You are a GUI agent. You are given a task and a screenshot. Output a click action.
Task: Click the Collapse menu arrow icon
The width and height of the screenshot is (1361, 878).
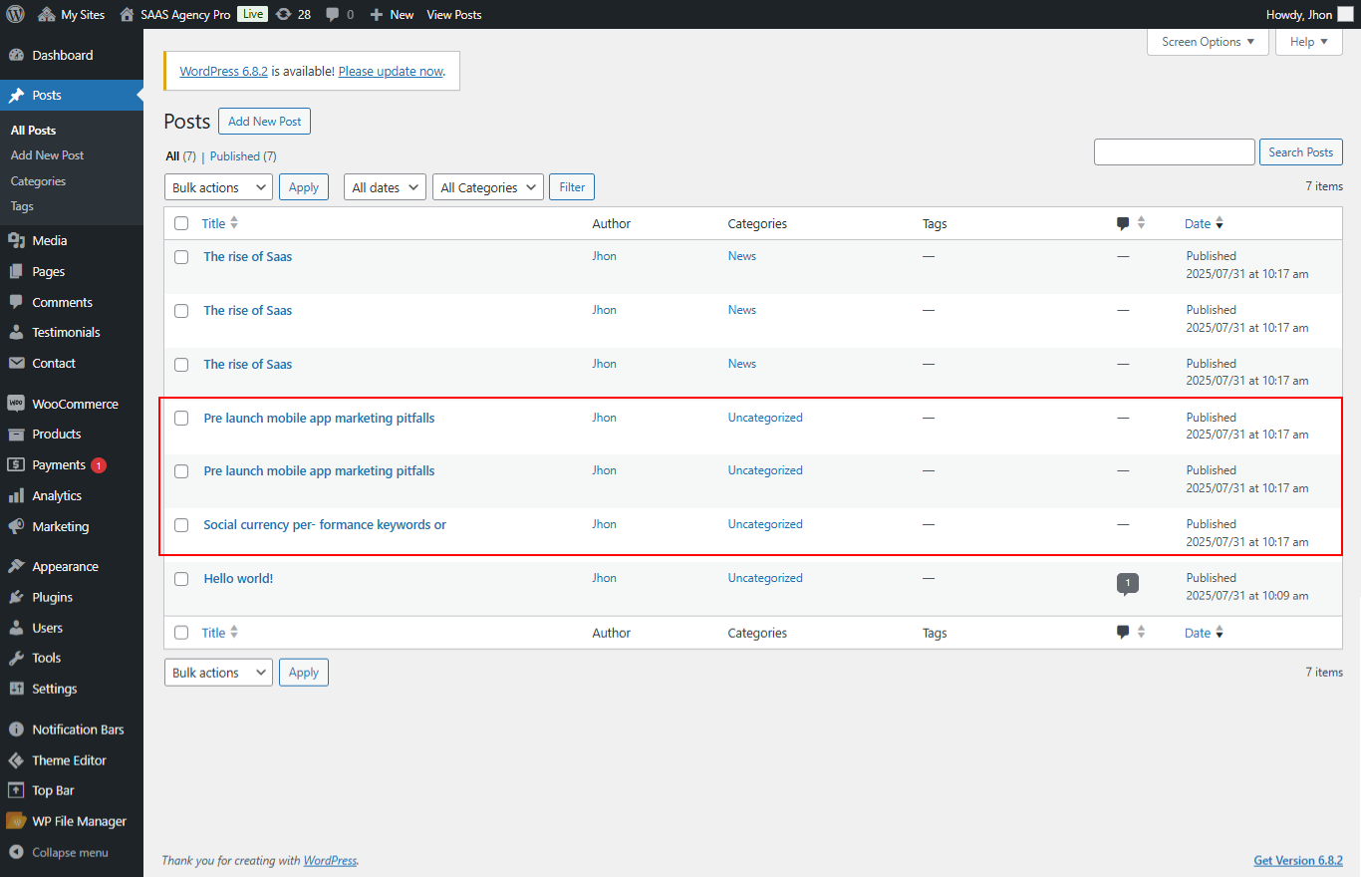[x=16, y=852]
